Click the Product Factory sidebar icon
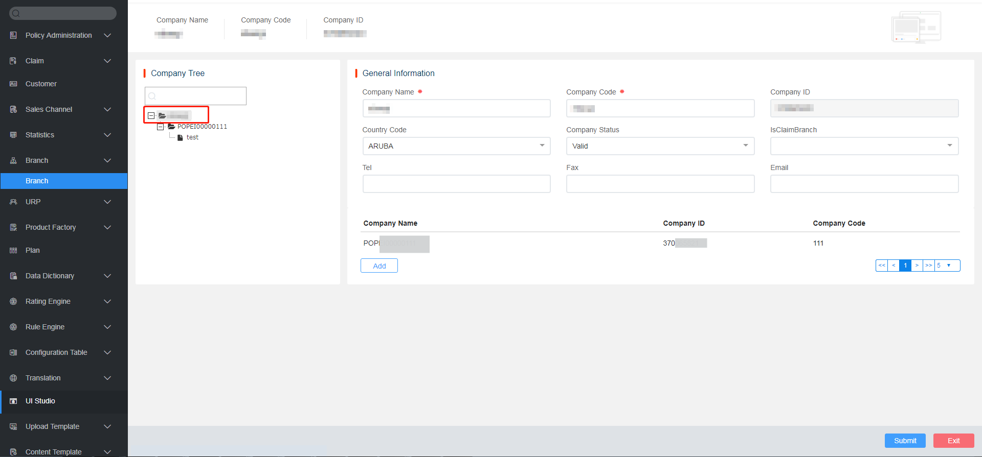The width and height of the screenshot is (982, 457). 13,227
